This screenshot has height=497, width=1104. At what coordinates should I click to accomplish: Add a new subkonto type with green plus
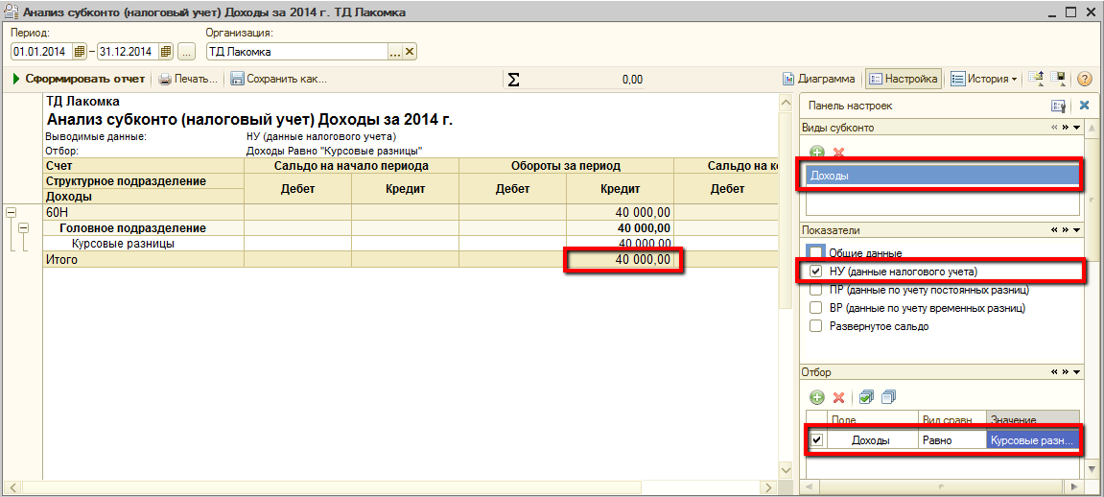click(817, 153)
